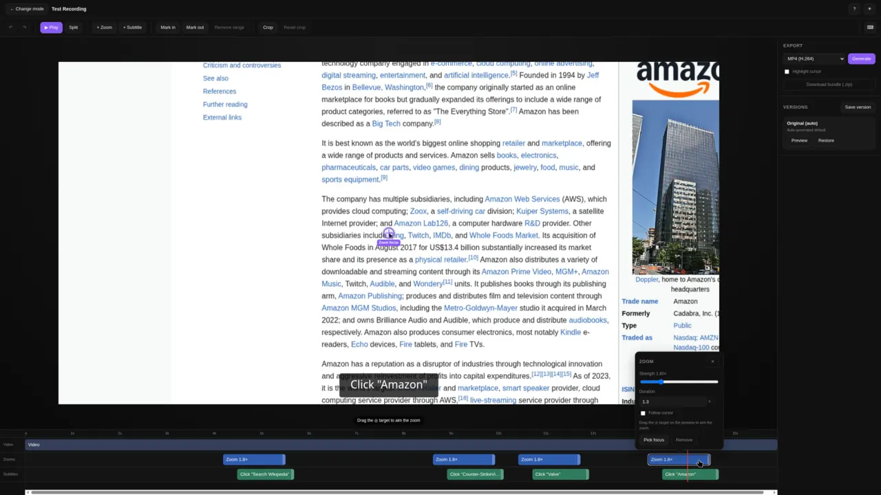This screenshot has width=881, height=495.
Task: Click the "Original (auto)" version name
Action: point(802,123)
